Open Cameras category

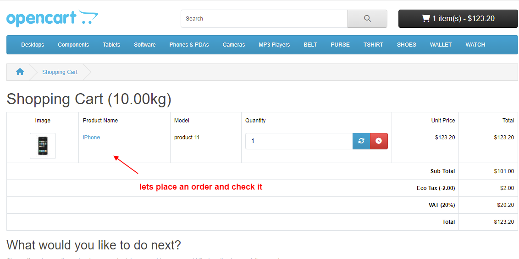pos(234,45)
